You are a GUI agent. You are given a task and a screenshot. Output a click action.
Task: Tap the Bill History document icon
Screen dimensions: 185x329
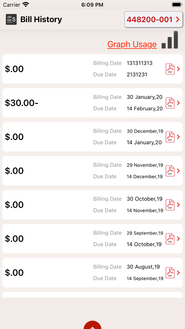click(x=11, y=19)
